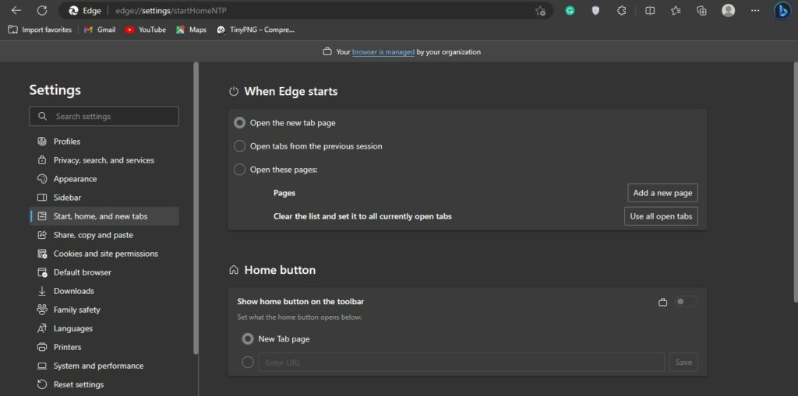
Task: Click the Bing Copilot icon
Action: tap(782, 11)
